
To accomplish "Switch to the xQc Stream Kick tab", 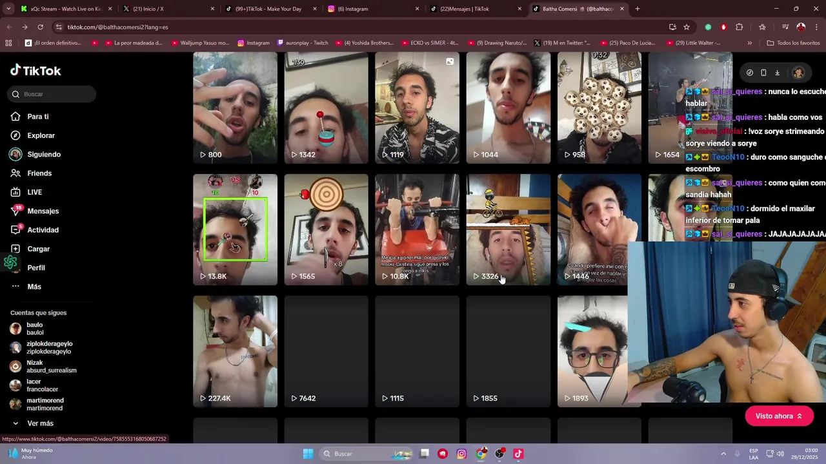I will [65, 9].
